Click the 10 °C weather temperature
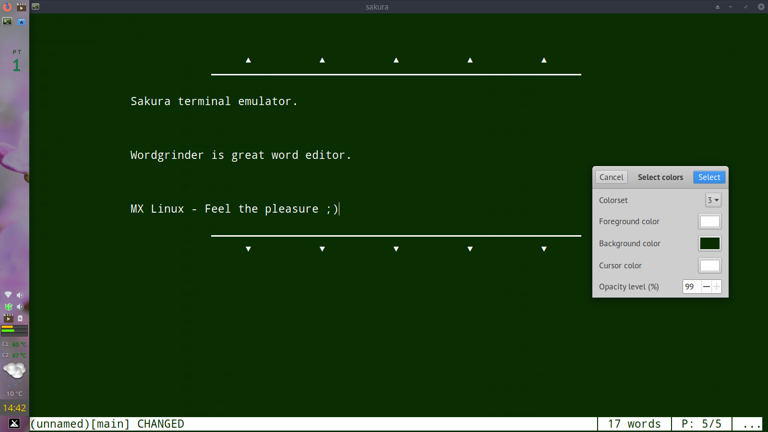 coord(14,394)
